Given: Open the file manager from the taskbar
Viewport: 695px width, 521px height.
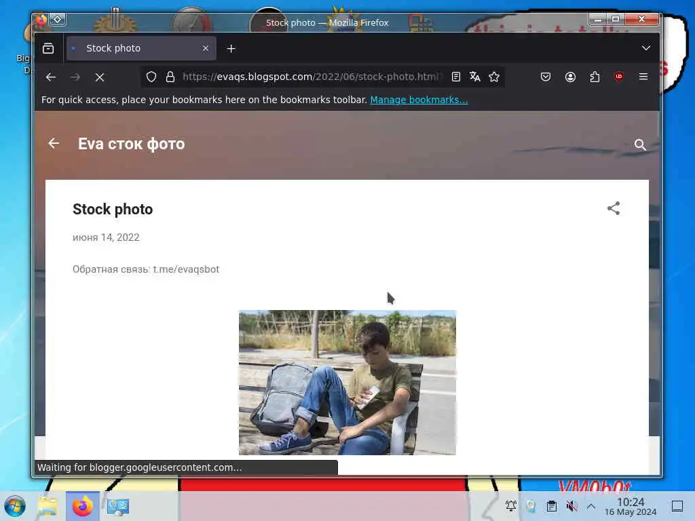Looking at the screenshot, I should point(48,506).
